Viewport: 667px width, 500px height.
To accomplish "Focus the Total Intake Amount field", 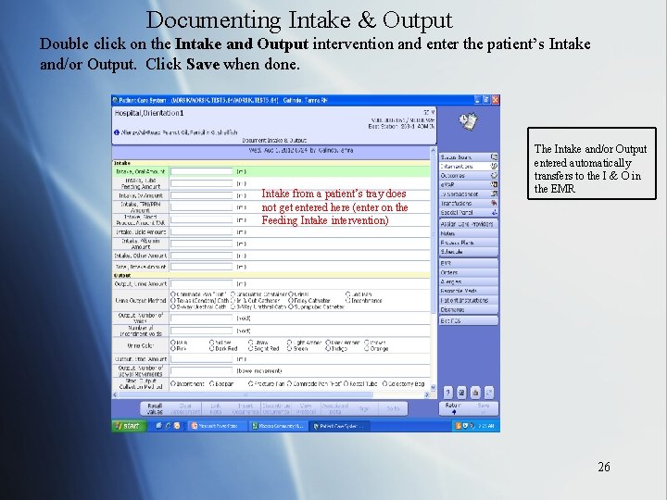I will [202, 267].
